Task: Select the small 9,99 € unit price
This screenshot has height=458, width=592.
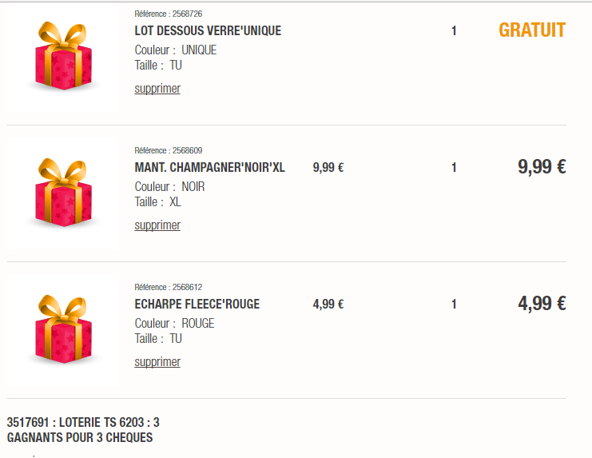Action: tap(328, 168)
